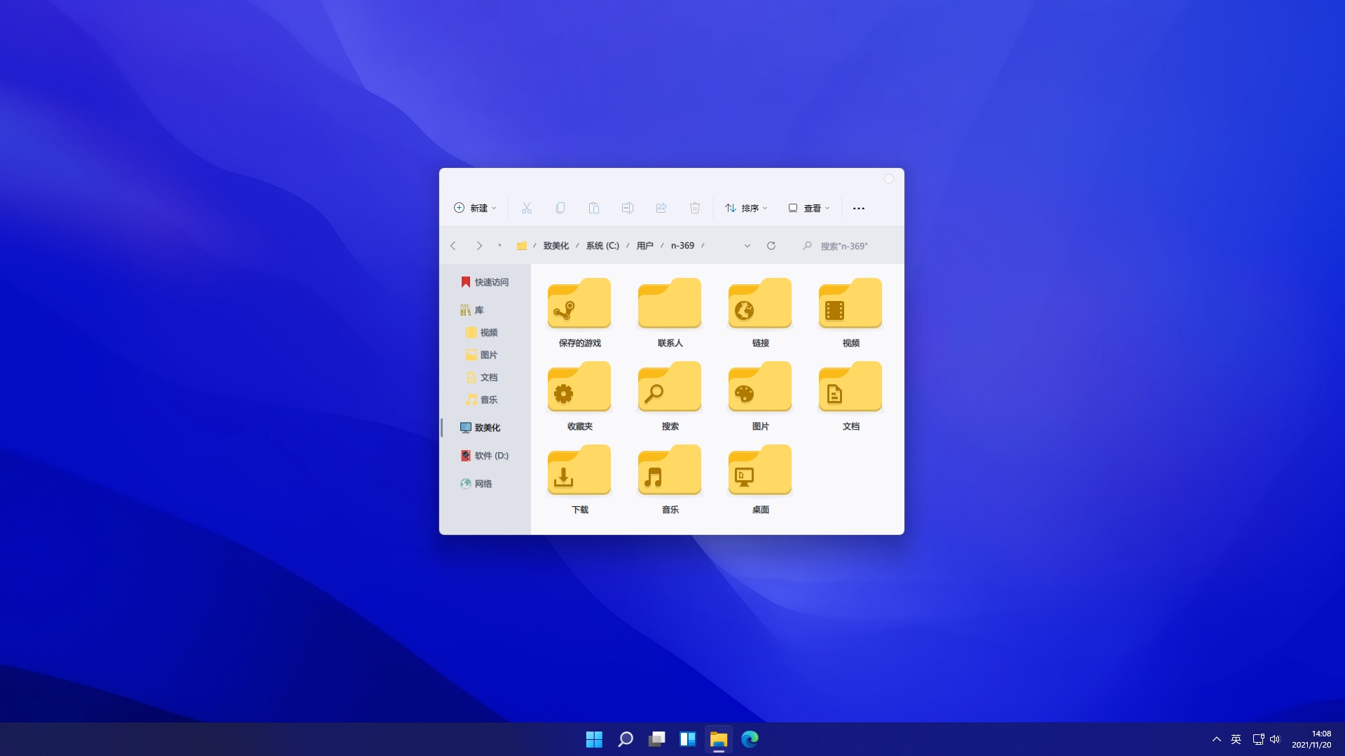The image size is (1345, 756).
Task: Click the Share toolbar icon
Action: click(661, 208)
